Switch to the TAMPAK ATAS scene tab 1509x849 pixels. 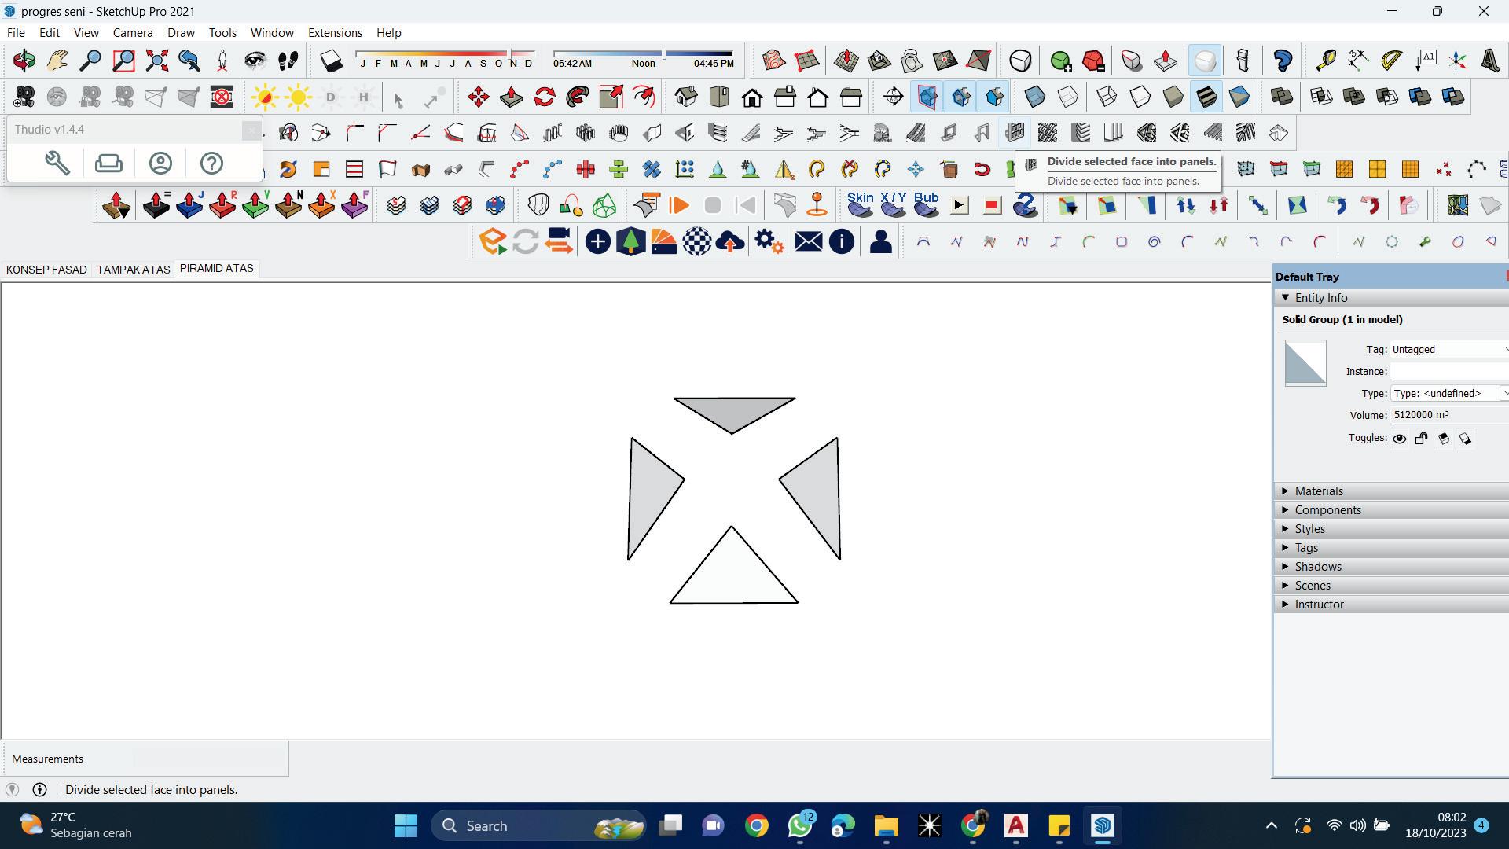(134, 270)
